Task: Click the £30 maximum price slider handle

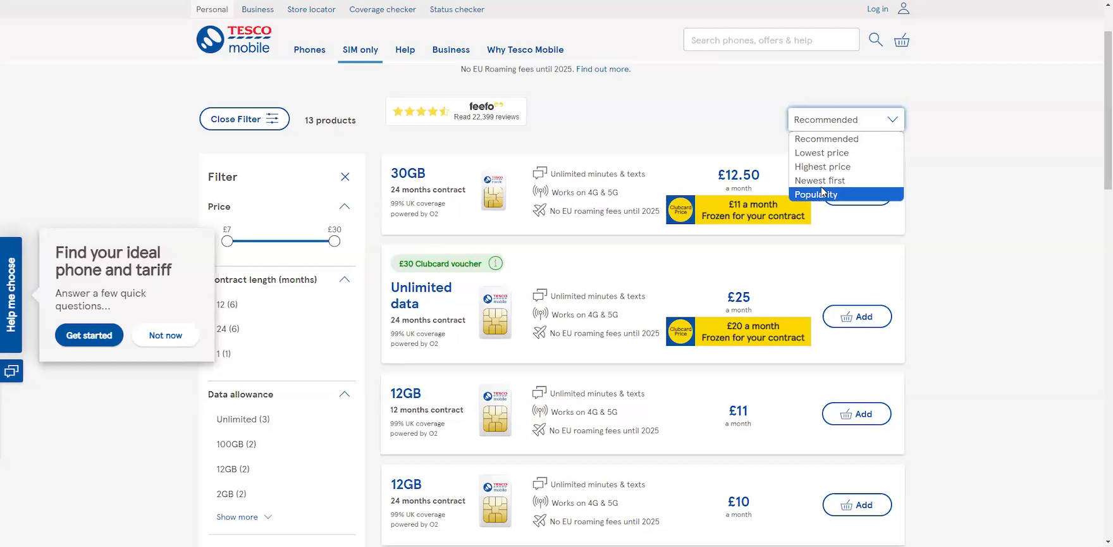Action: tap(335, 241)
